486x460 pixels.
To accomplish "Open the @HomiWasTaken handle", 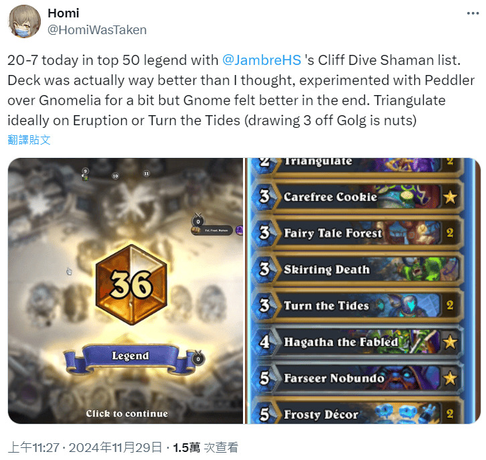I will click(x=97, y=30).
